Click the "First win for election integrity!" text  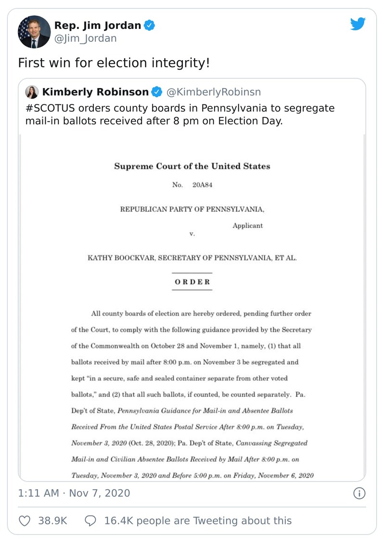[x=114, y=63]
